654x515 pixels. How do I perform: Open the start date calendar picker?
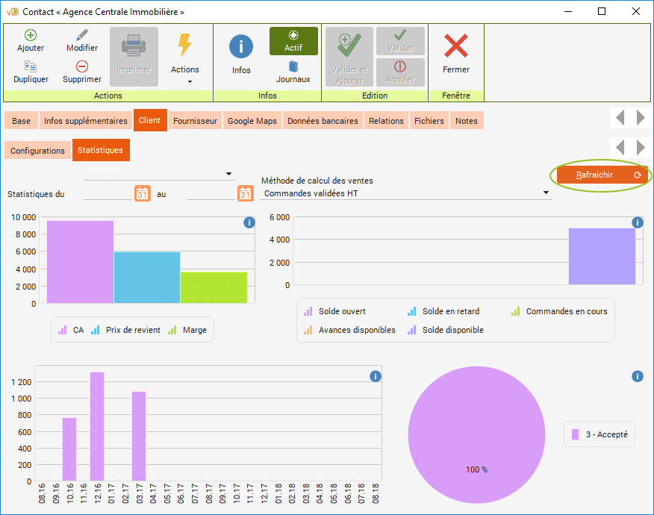pyautogui.click(x=143, y=193)
